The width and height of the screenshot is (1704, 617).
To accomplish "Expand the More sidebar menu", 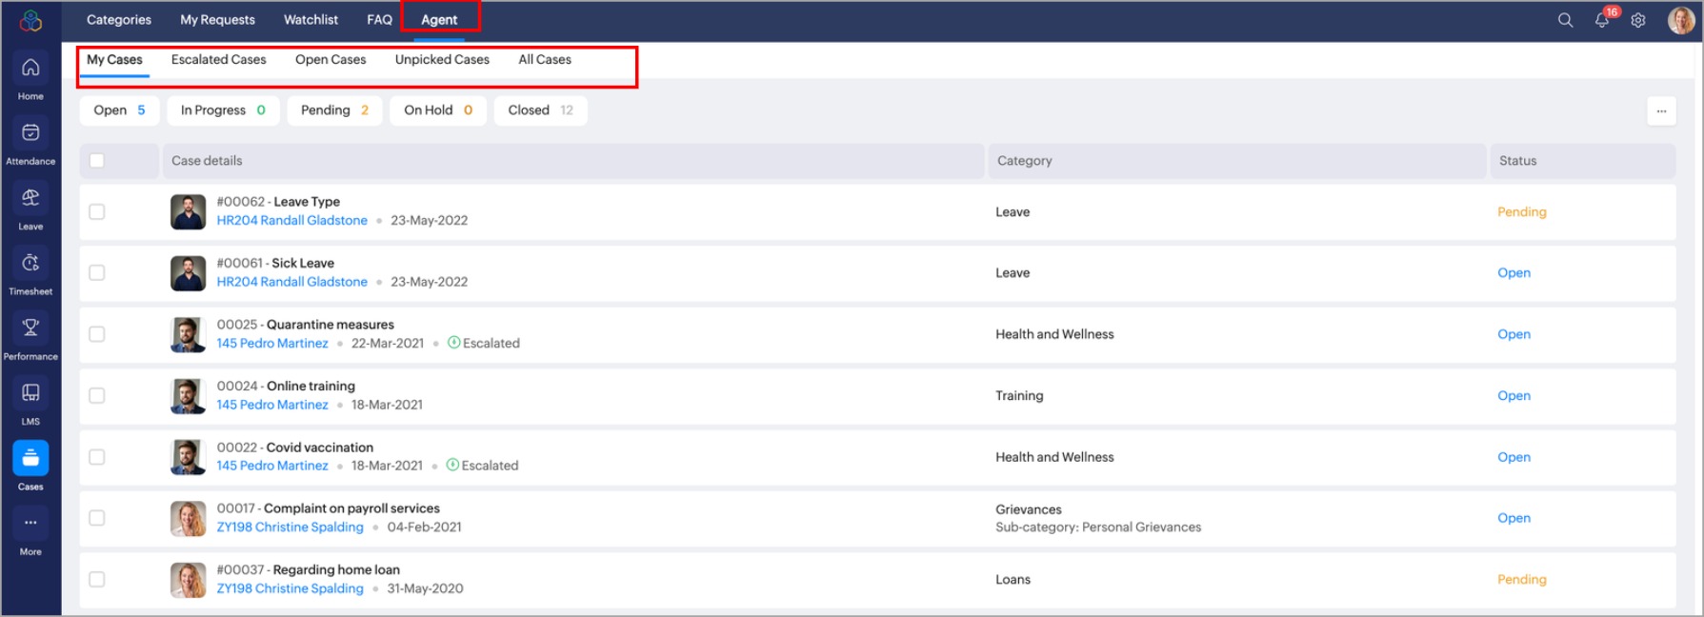I will pyautogui.click(x=30, y=524).
